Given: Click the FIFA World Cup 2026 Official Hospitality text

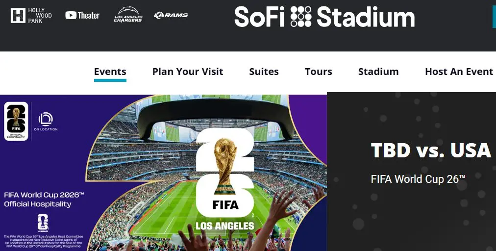Looking at the screenshot, I should point(44,199).
